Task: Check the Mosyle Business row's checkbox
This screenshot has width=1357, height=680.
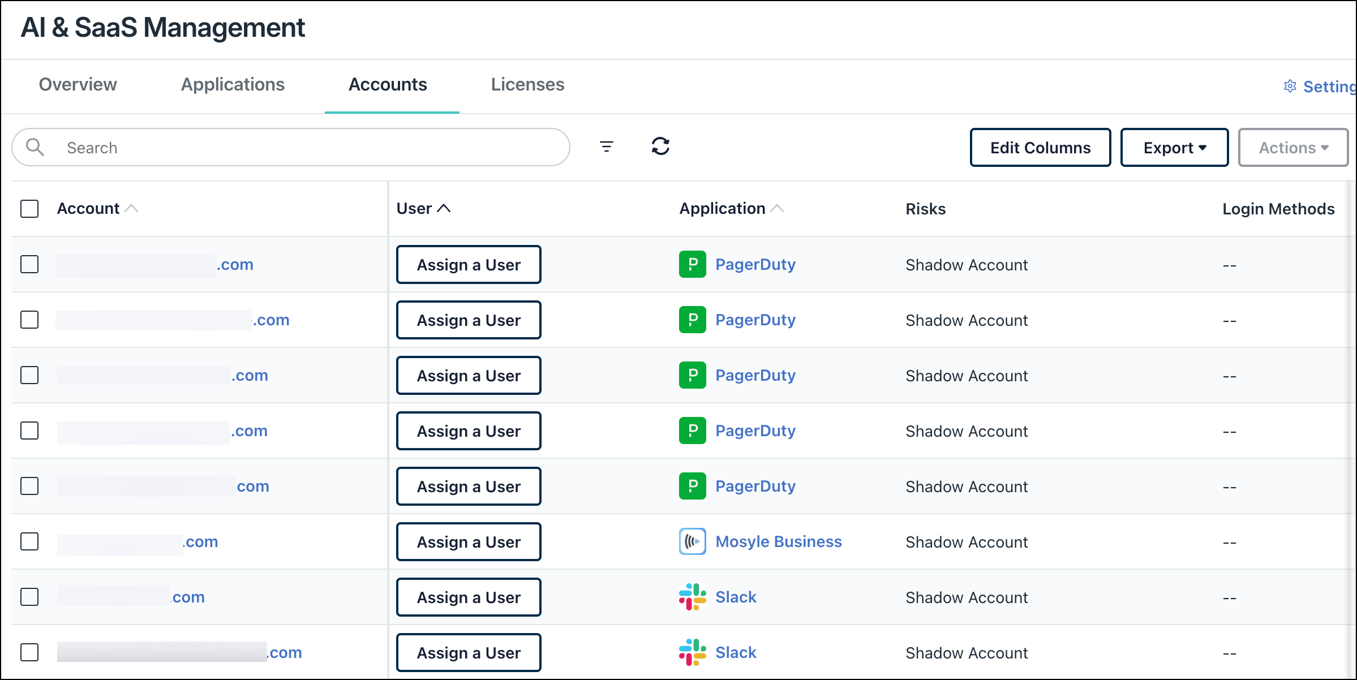Action: [x=29, y=541]
